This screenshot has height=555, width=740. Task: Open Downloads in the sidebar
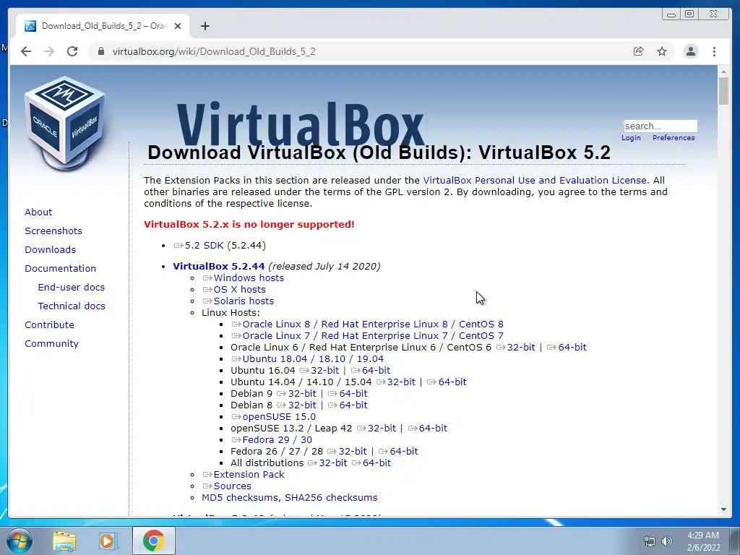tap(50, 249)
